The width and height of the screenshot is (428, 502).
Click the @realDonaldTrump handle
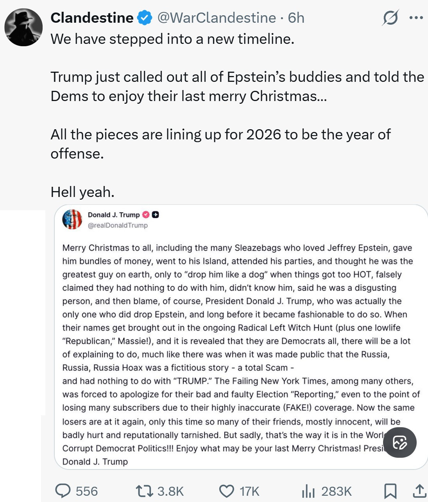pyautogui.click(x=118, y=226)
